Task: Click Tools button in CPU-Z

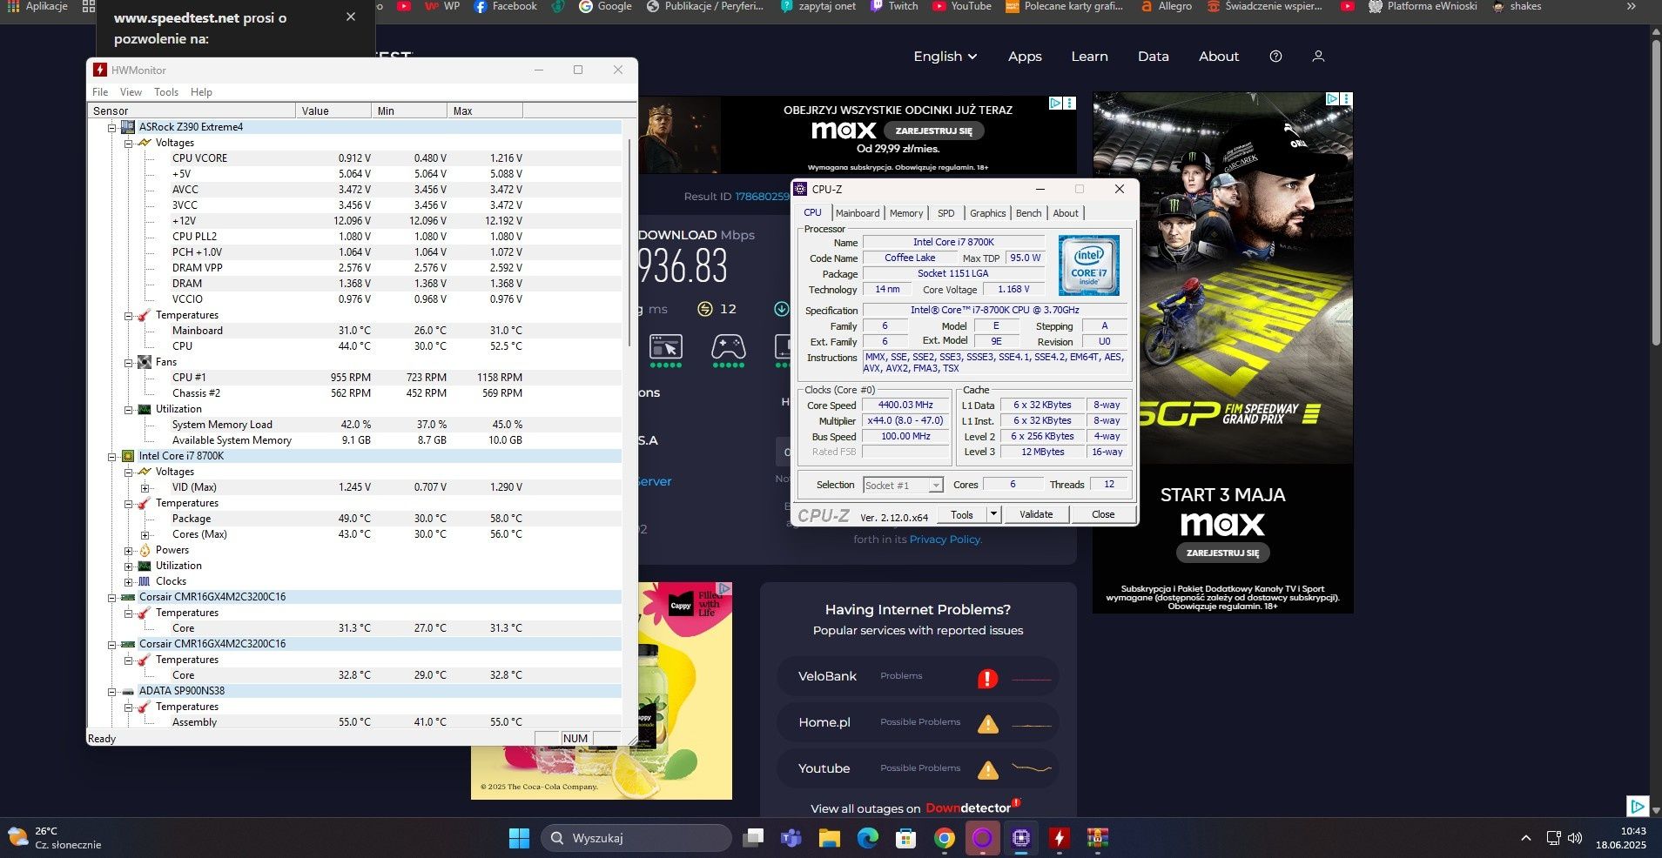Action: [962, 514]
